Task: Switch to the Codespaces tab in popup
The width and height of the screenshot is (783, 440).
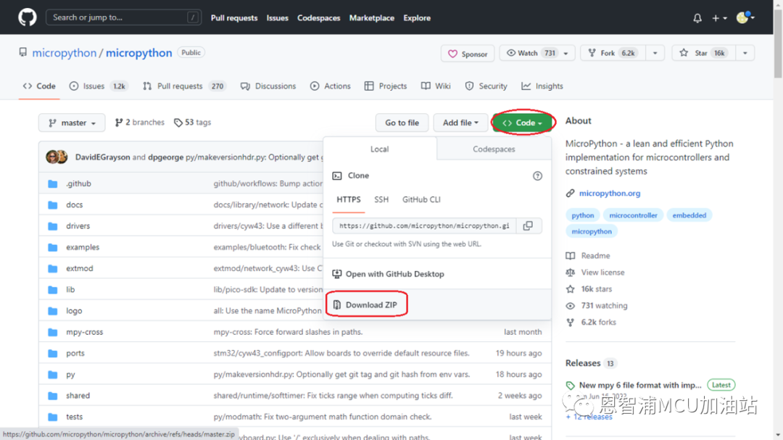Action: (494, 149)
